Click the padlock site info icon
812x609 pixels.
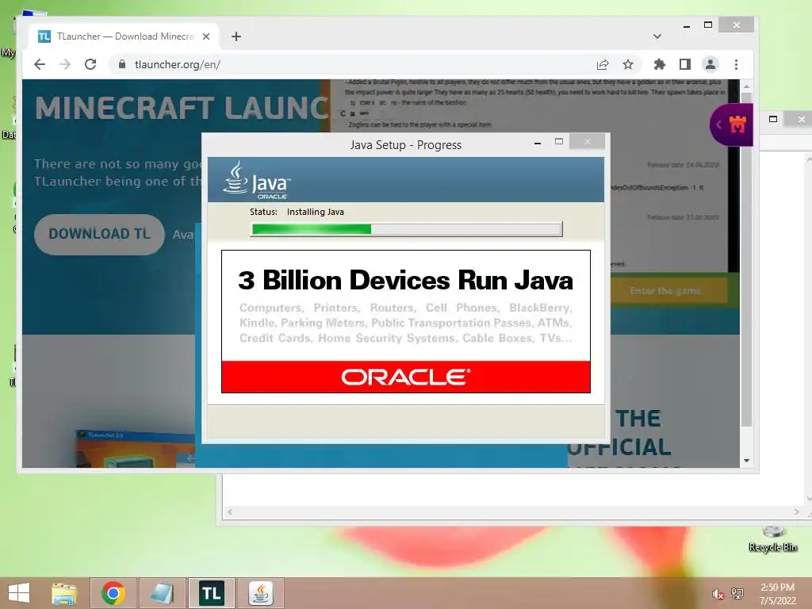[x=122, y=64]
